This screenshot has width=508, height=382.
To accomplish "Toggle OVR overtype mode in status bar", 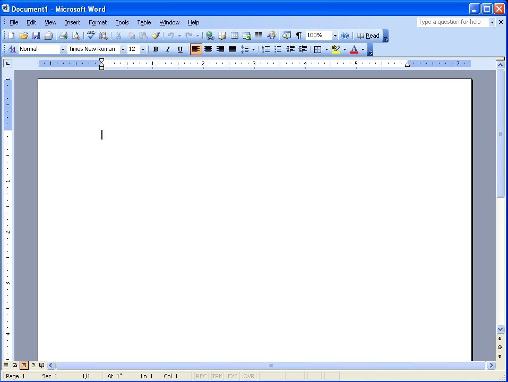I will 249,376.
